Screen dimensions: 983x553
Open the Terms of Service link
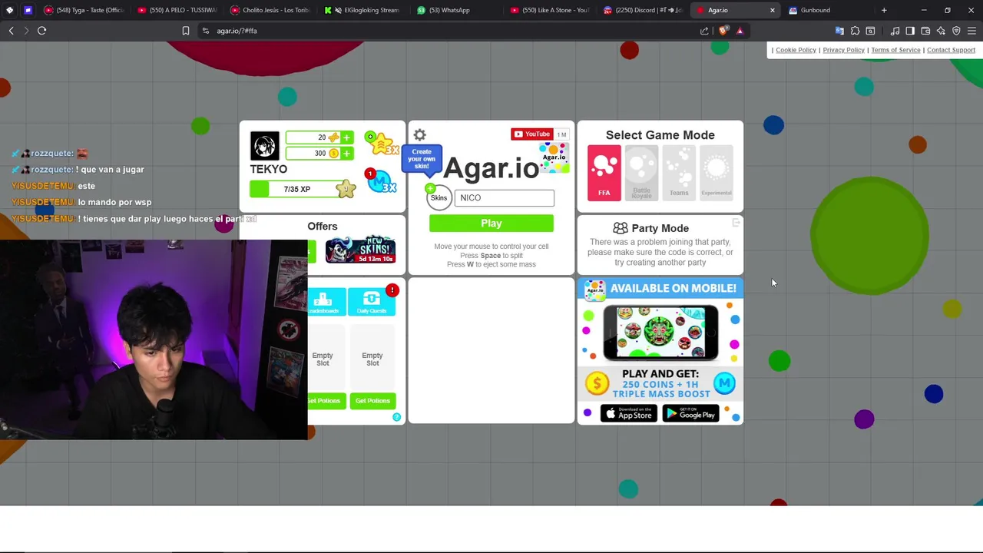tap(895, 50)
